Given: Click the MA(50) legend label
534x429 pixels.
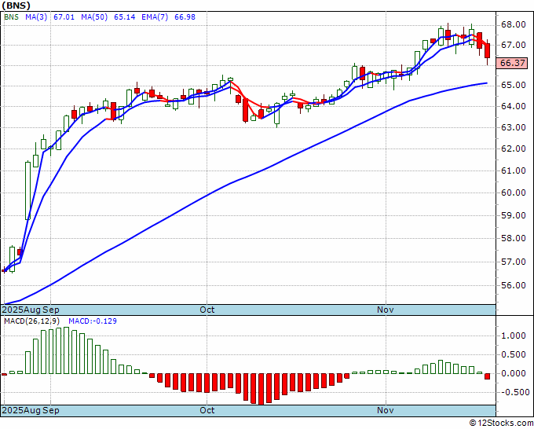Looking at the screenshot, I should click(x=94, y=17).
